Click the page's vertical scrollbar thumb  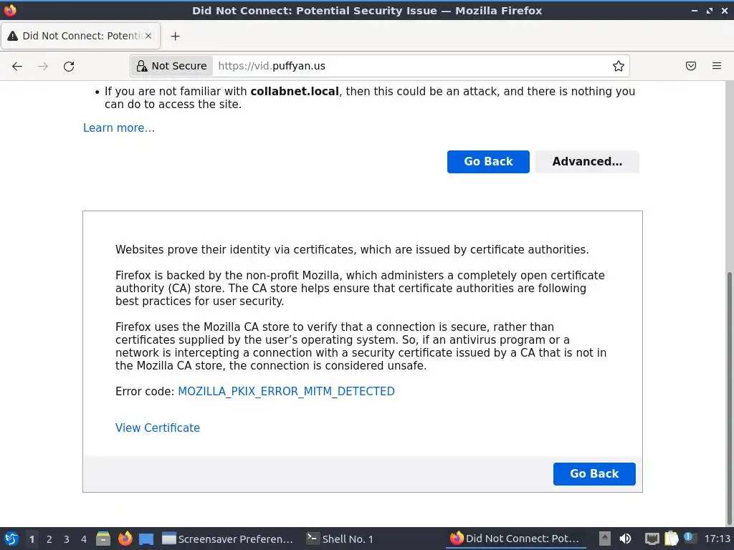coord(729,397)
